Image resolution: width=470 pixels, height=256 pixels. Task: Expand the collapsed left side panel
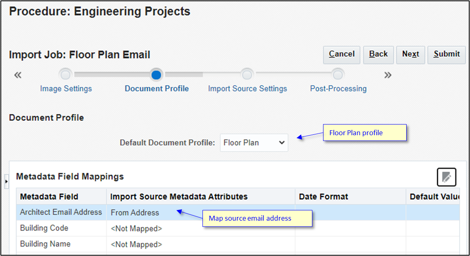[x=7, y=181]
